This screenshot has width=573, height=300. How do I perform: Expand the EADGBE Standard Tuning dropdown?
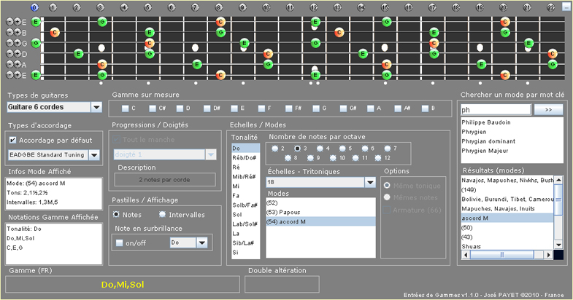[x=93, y=155]
